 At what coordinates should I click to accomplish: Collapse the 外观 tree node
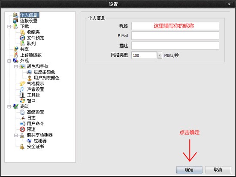(9, 61)
